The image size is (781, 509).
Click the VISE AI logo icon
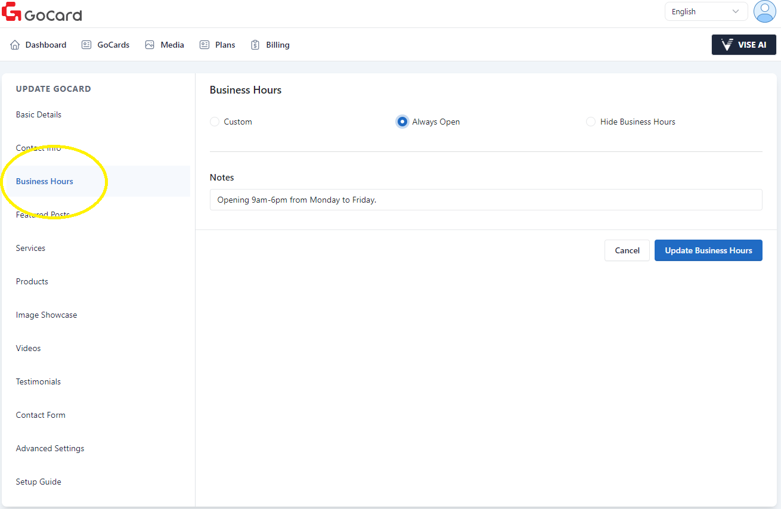[727, 45]
